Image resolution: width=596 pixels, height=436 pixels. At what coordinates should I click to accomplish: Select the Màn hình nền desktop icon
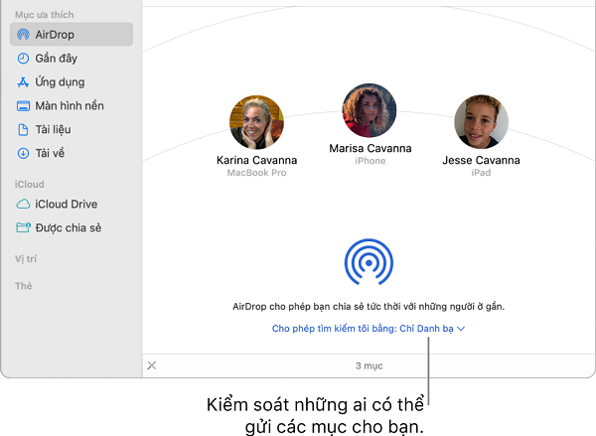[x=23, y=106]
